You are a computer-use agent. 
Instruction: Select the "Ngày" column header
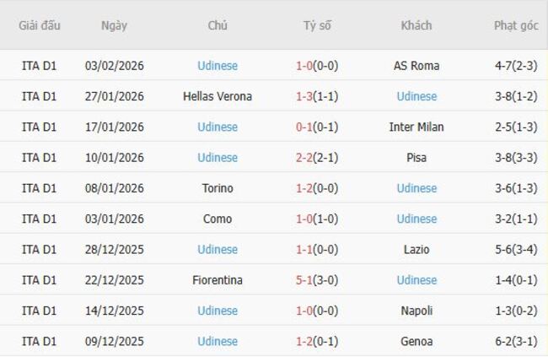click(114, 25)
